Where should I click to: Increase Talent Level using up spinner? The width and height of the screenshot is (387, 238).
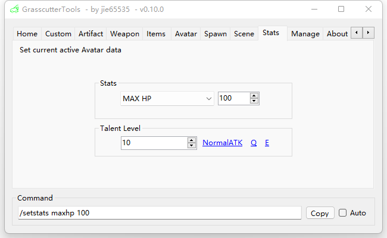(192, 140)
